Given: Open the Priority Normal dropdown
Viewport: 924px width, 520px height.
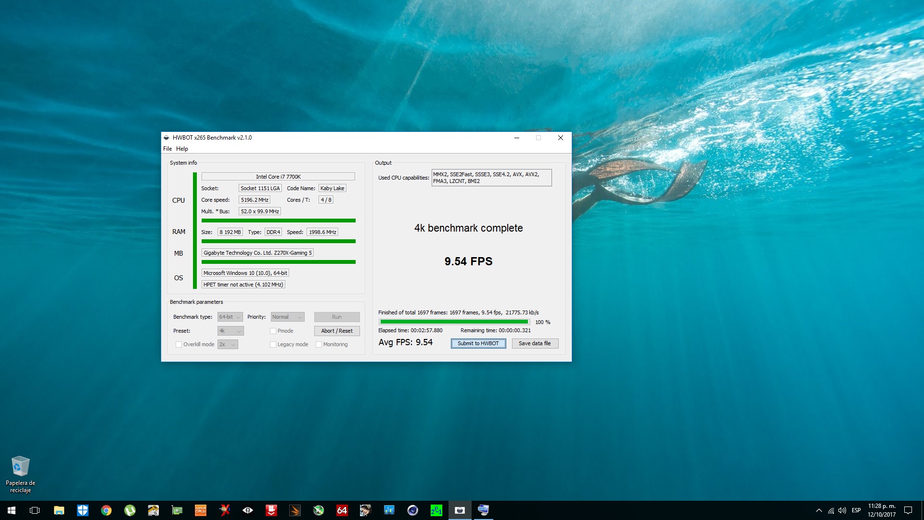Looking at the screenshot, I should point(287,317).
